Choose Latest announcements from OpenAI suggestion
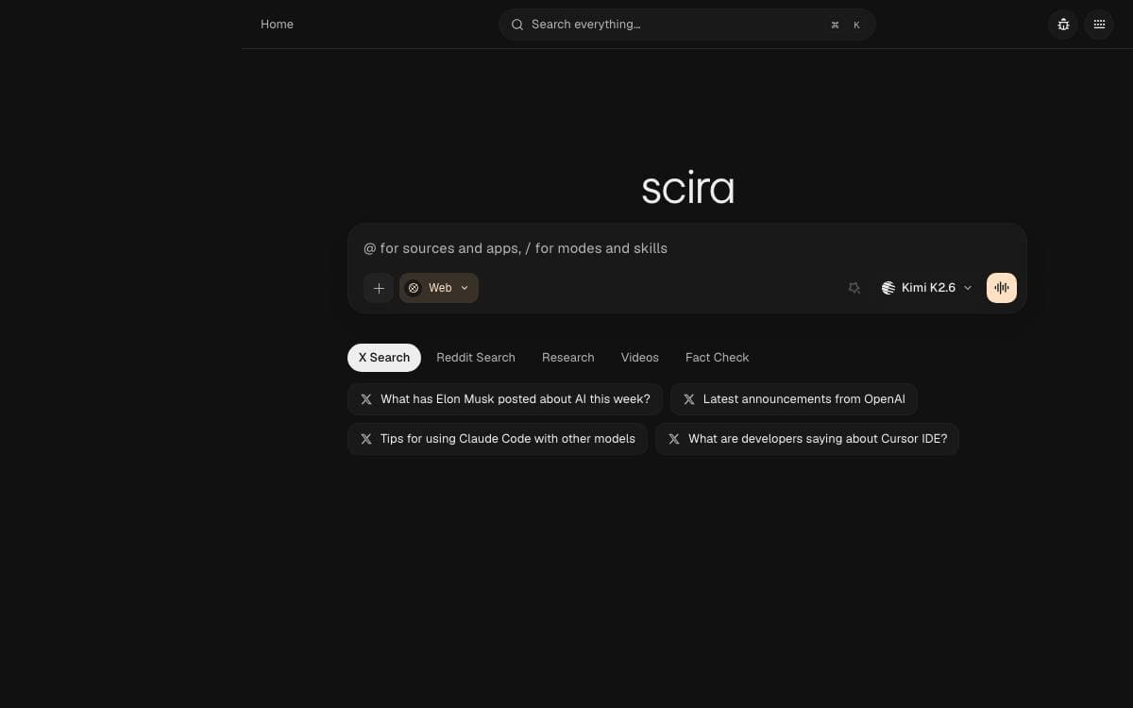 (794, 399)
